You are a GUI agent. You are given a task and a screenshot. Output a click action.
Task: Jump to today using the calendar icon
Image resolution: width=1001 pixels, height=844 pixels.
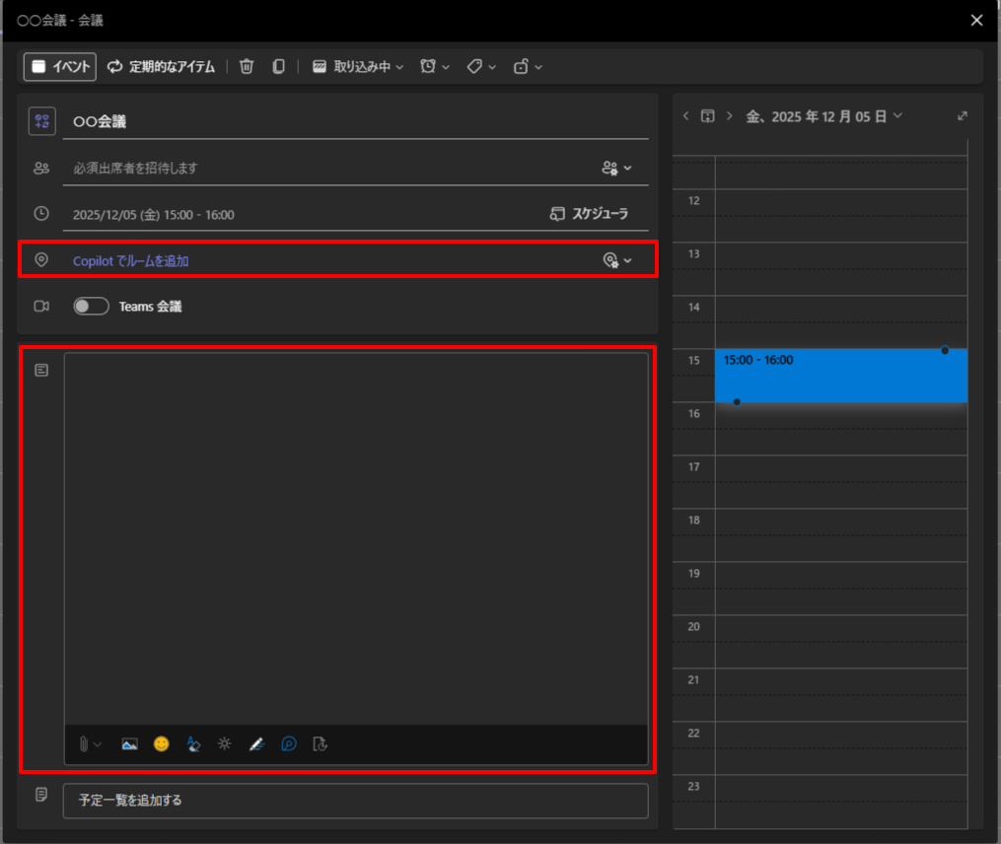707,116
